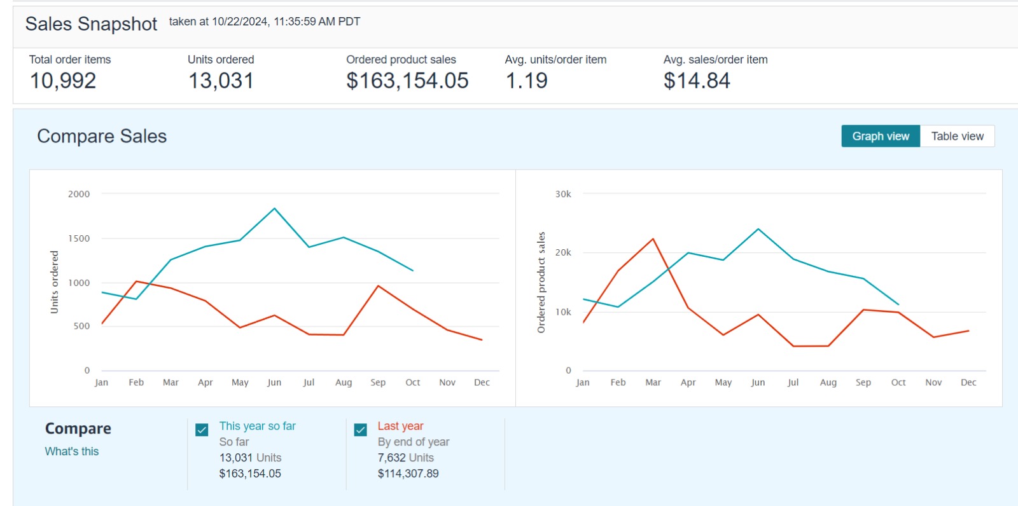Click the Total order items value 10,992
The image size is (1018, 506).
pos(63,81)
